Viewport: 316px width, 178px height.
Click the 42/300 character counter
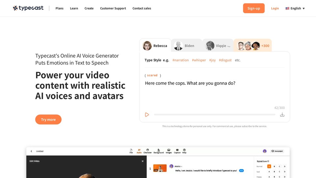[279, 108]
